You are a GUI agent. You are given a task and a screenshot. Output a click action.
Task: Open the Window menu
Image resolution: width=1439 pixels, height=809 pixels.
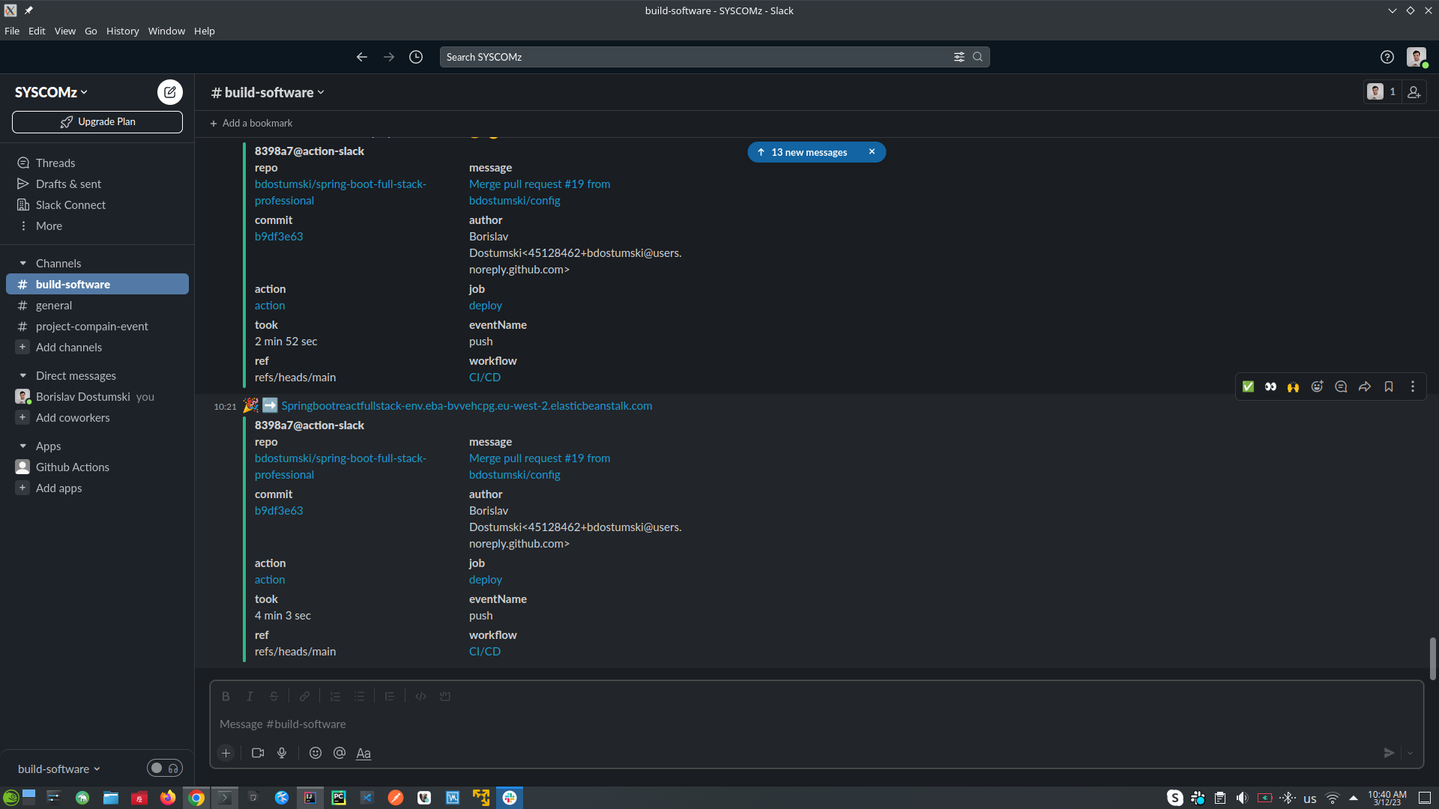tap(166, 31)
